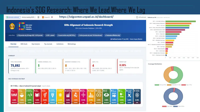Open SDG 3 Good Health heatmap tile

pos(30,96)
